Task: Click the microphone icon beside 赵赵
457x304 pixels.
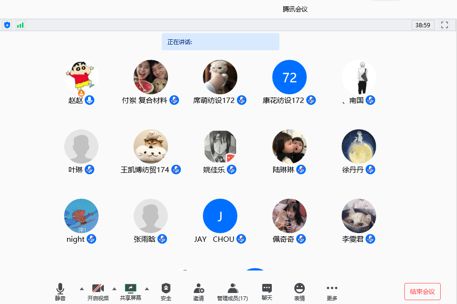Action: tap(89, 100)
